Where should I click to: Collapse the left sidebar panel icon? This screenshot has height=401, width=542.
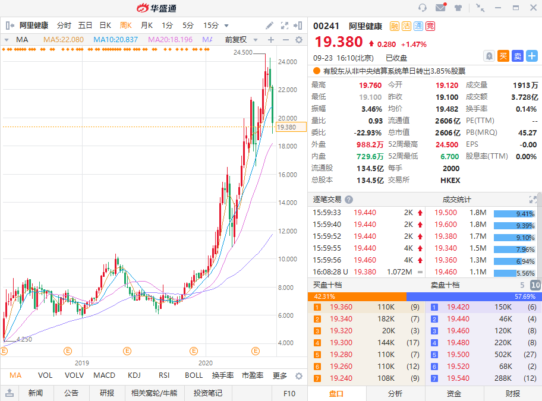[x=10, y=25]
